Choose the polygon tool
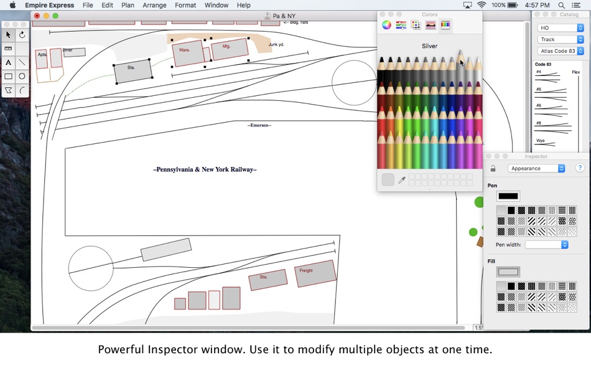The image size is (591, 370). coord(8,90)
